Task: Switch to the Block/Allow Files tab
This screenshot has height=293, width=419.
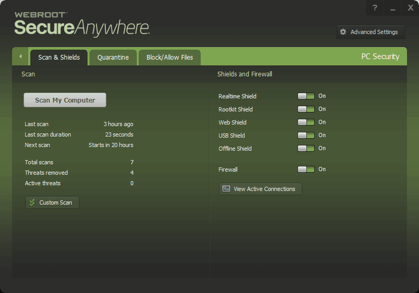Action: [170, 58]
